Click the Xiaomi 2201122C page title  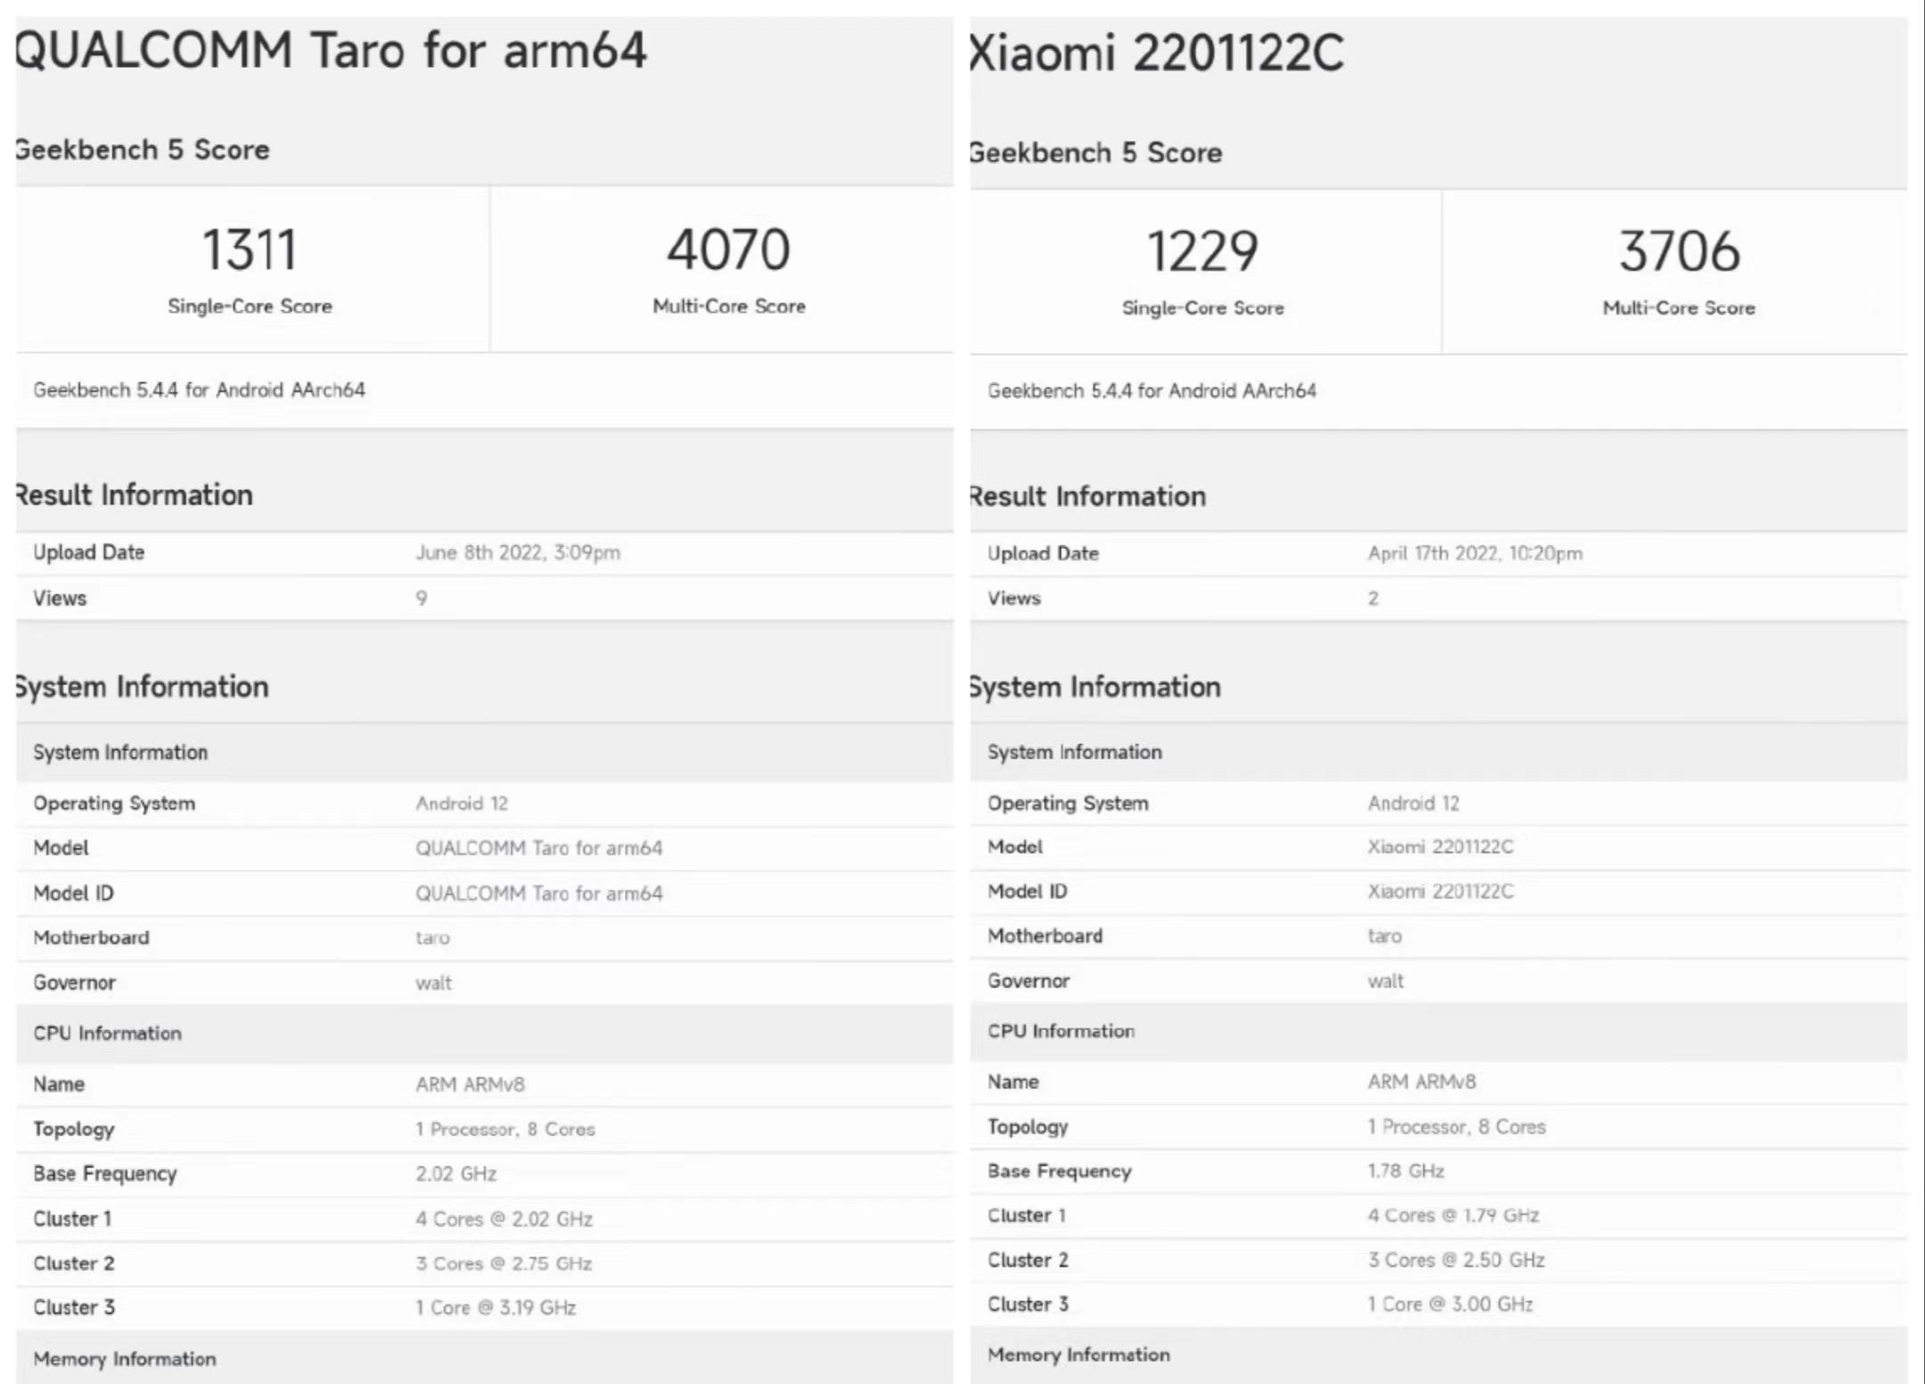1157,53
